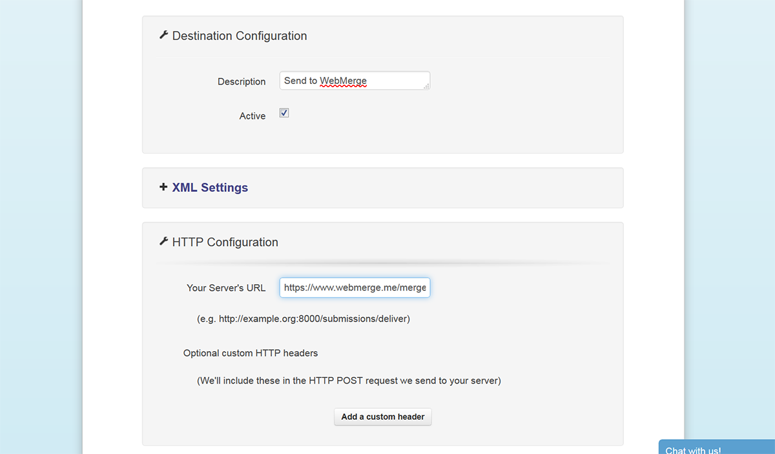Click the misspelled word WebMerge in Description

tap(343, 81)
